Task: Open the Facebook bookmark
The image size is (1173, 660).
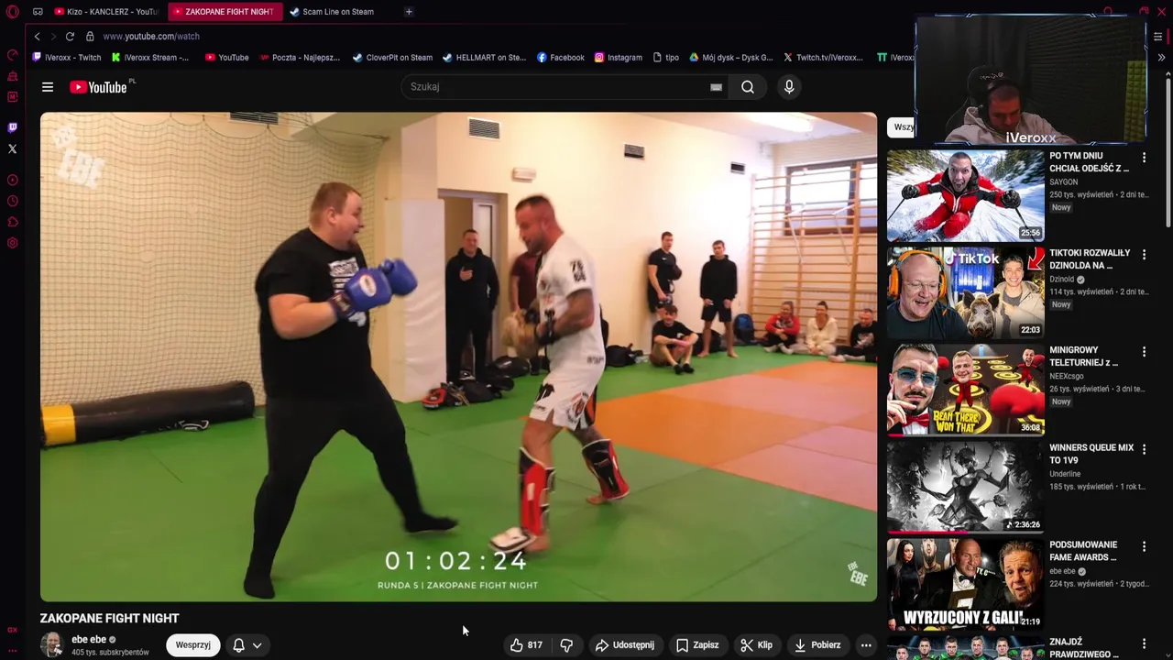Action: click(561, 57)
